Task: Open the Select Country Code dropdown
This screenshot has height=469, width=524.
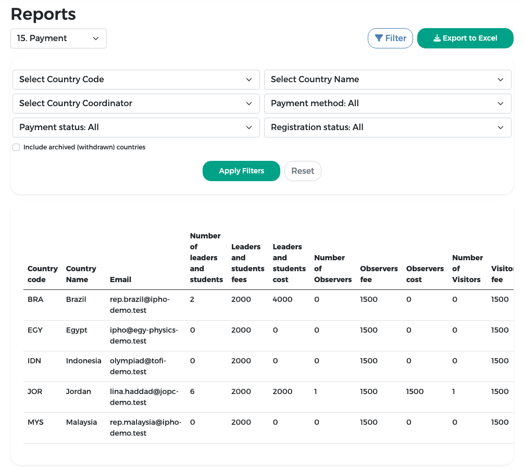Action: pos(136,80)
